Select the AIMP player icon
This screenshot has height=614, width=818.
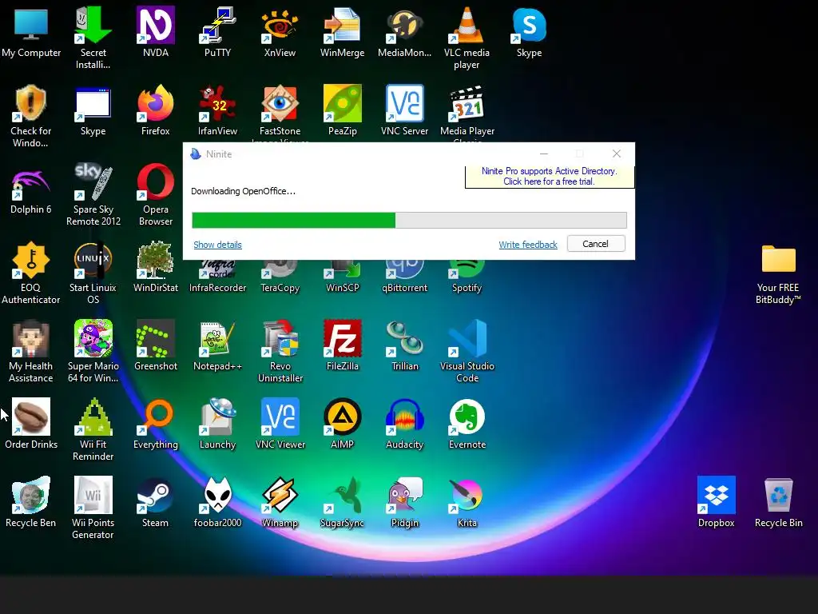(x=342, y=417)
